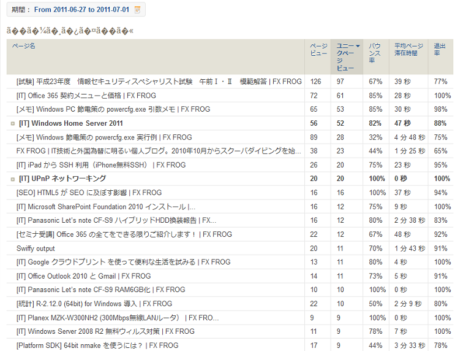Screen dimensions: 455x351
Task: Select the powercfg.exe 引数メモ page row
Action: [x=113, y=109]
